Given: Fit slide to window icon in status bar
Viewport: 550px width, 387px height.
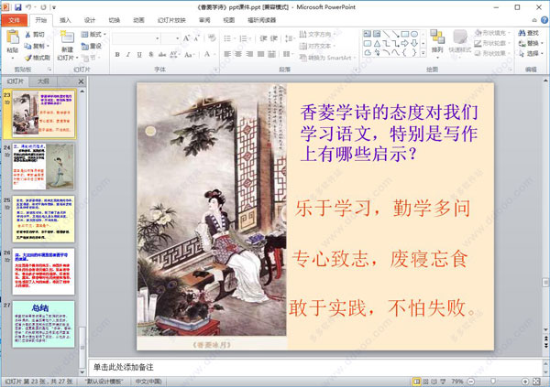Looking at the screenshot, I should [x=536, y=382].
